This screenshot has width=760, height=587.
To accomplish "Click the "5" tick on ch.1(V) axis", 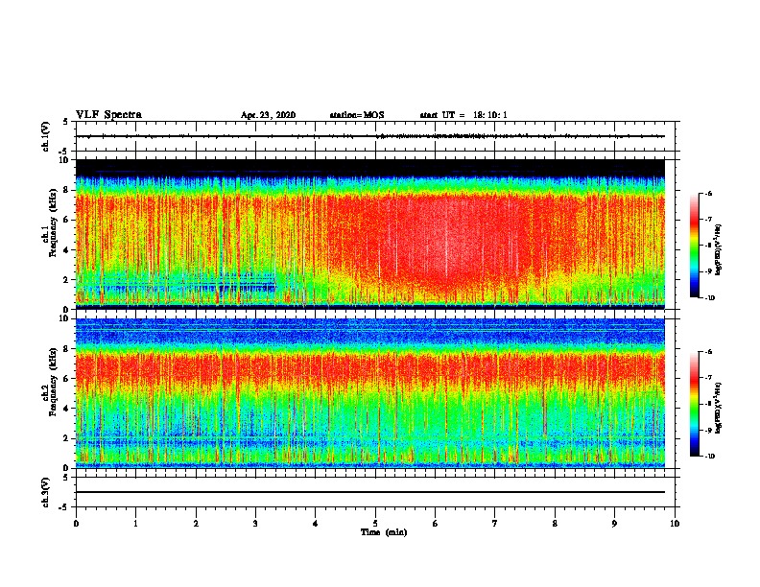I will [66, 122].
